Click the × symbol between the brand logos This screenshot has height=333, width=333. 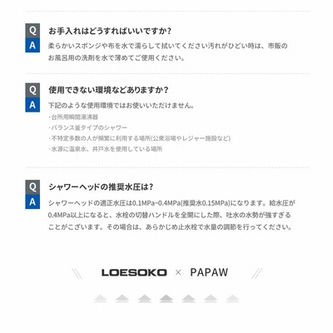[x=178, y=272]
